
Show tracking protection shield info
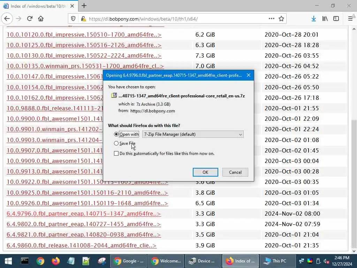[x=73, y=19]
